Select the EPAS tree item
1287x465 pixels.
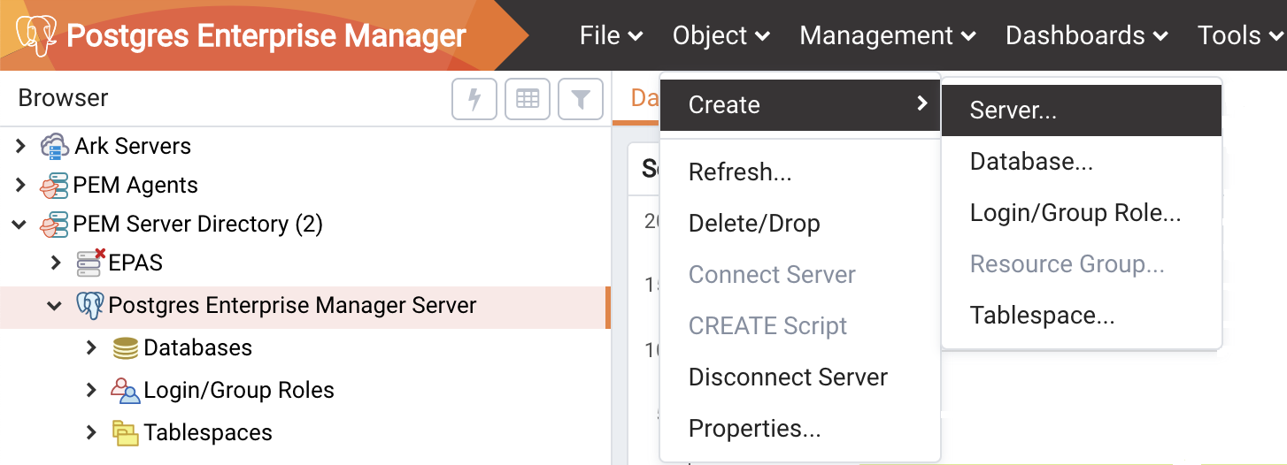(x=135, y=263)
